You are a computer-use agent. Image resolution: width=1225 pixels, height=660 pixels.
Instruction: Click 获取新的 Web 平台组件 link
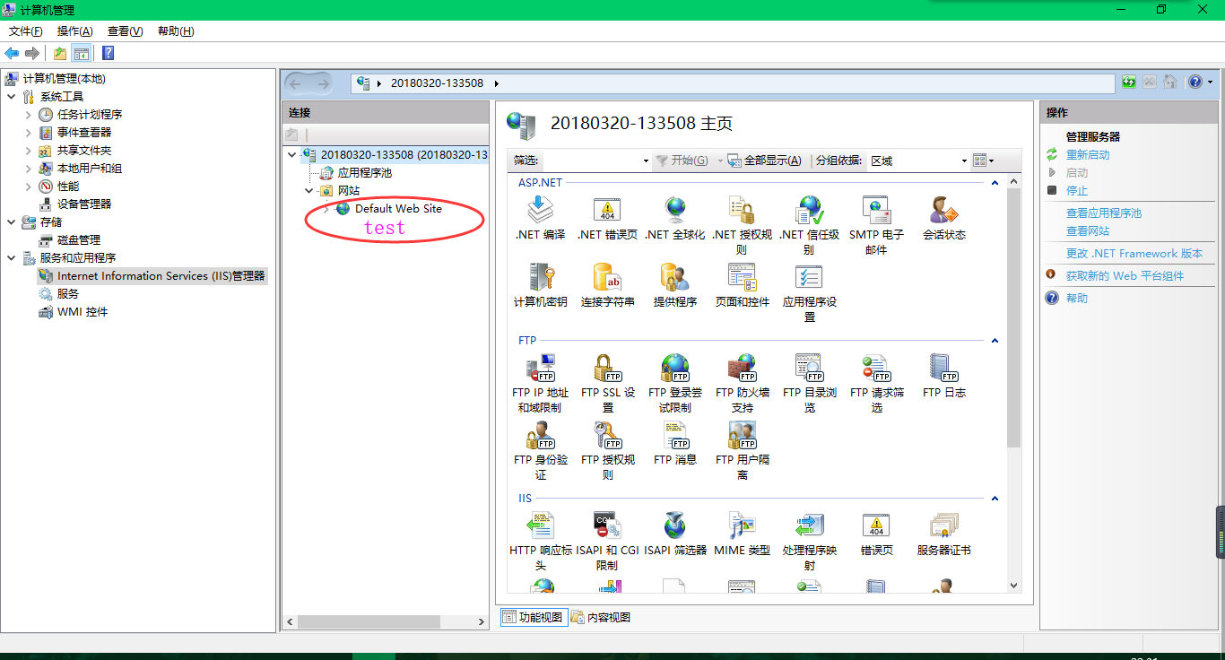click(x=1125, y=275)
